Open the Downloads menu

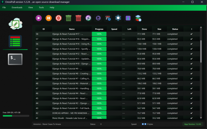17,7
